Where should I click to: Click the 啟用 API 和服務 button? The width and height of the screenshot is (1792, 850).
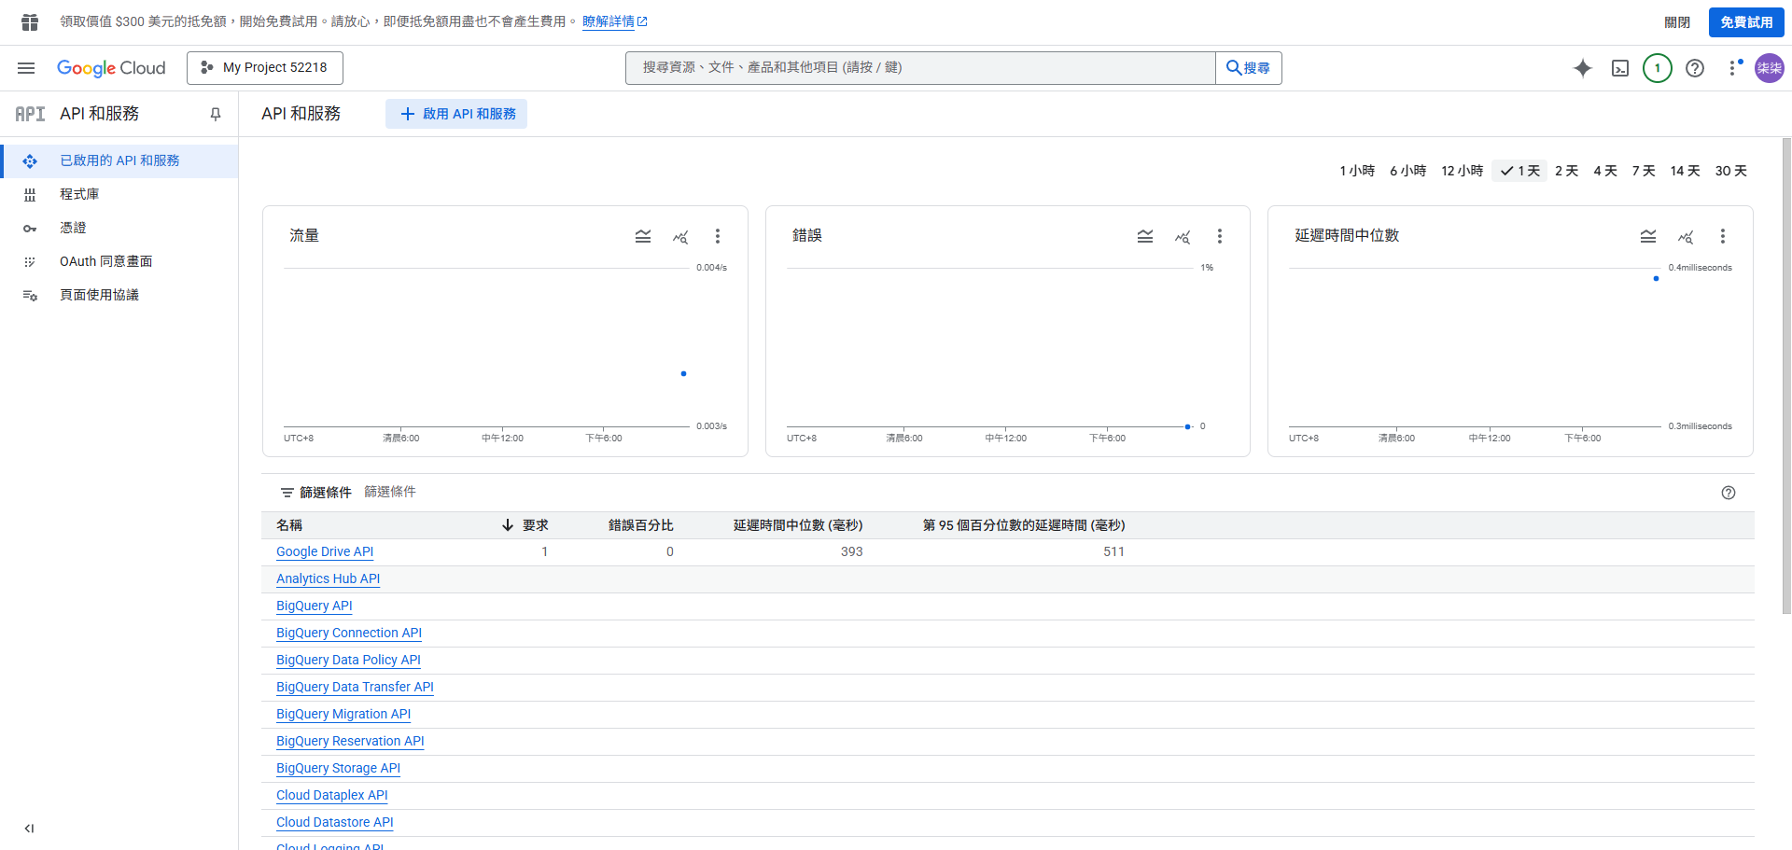[x=456, y=114]
